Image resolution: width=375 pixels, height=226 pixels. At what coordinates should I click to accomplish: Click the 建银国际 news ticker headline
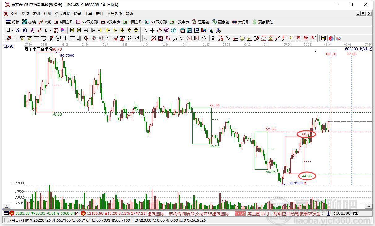point(188,213)
